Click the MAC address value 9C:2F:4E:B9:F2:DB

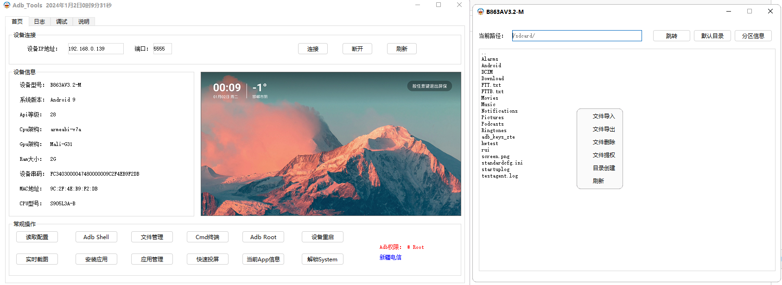pos(74,189)
